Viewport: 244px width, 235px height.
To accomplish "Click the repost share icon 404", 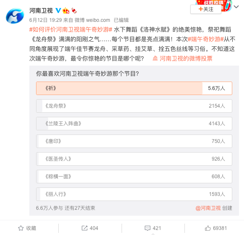I will pyautogui.click(x=85, y=228).
